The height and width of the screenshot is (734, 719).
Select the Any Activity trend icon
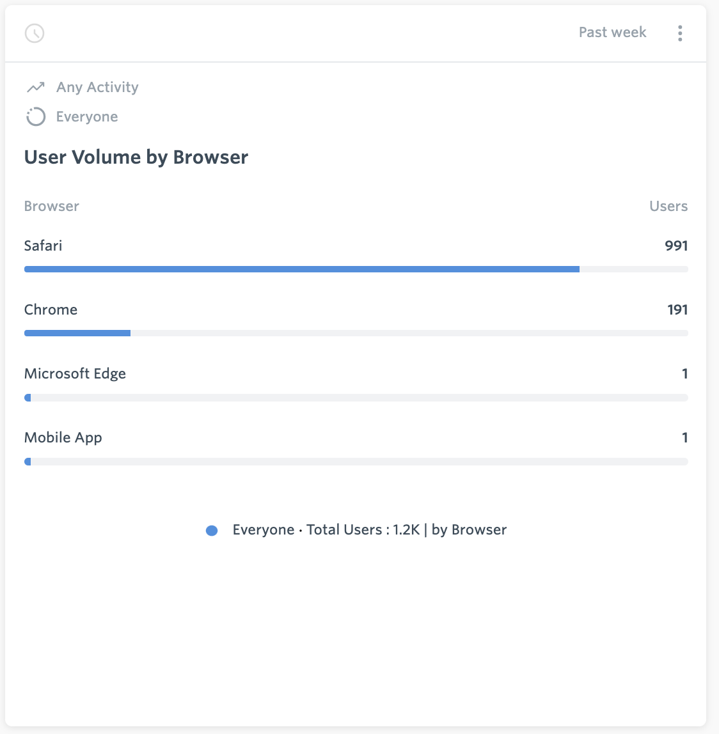[35, 87]
